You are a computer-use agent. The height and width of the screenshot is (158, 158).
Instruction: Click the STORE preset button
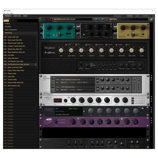(96, 19)
